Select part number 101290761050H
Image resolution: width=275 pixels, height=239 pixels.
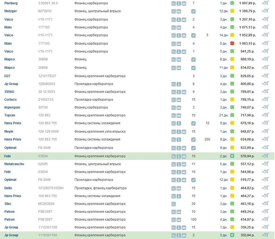coord(51,188)
